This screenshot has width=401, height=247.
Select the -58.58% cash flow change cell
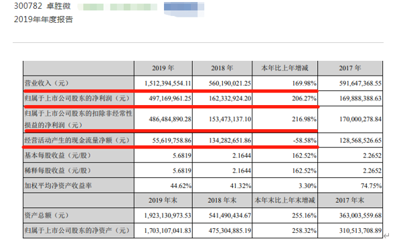[305, 141]
